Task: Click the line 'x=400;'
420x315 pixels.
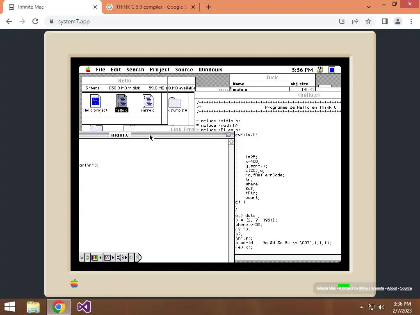Action: (x=252, y=162)
